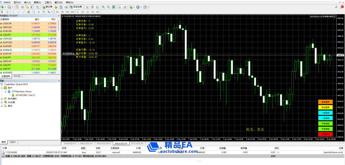This screenshot has width=345, height=165.
Task: Click the 新订单 (New Order) toolbar button
Action: (48, 7)
